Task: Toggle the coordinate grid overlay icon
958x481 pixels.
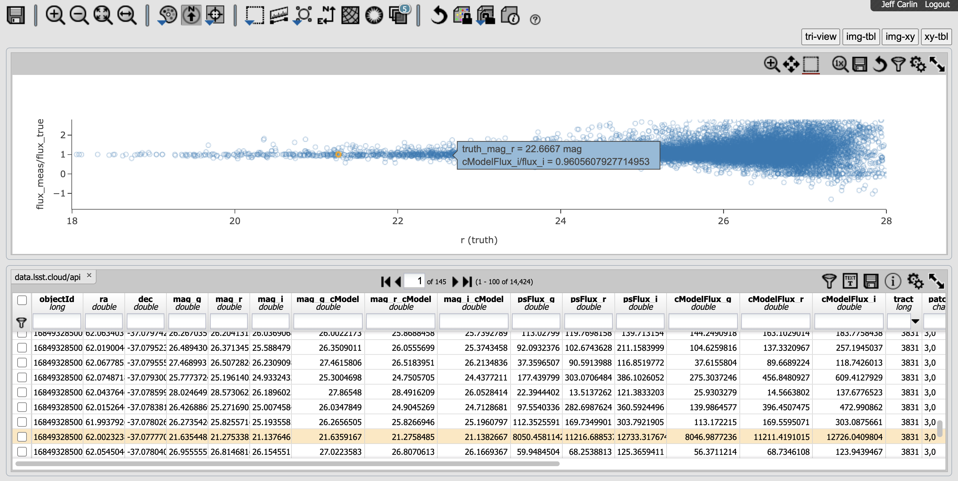Action: pos(350,15)
